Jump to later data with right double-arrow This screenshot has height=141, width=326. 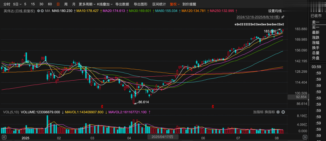point(305,137)
